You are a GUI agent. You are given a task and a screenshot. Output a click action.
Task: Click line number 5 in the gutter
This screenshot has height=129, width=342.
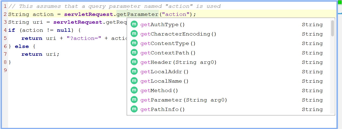tap(5, 38)
